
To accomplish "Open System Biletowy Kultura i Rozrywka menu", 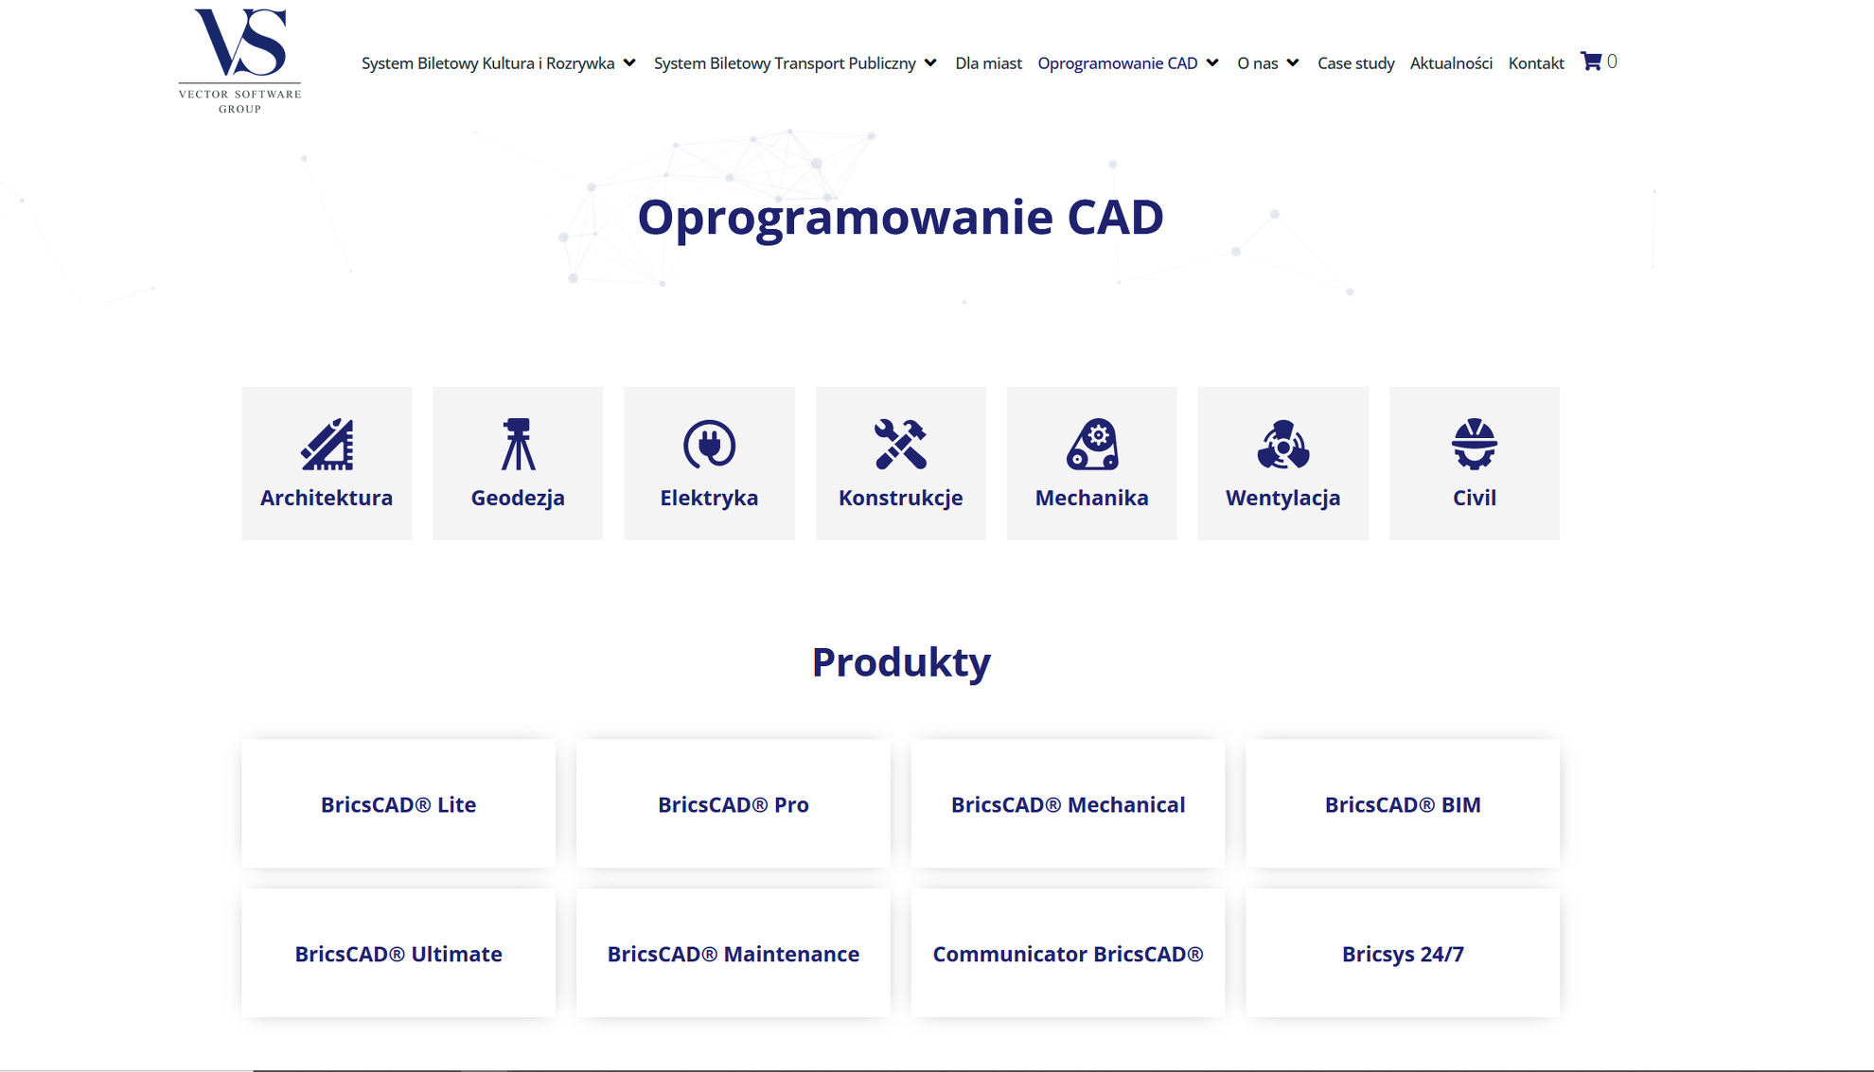I will pyautogui.click(x=487, y=63).
